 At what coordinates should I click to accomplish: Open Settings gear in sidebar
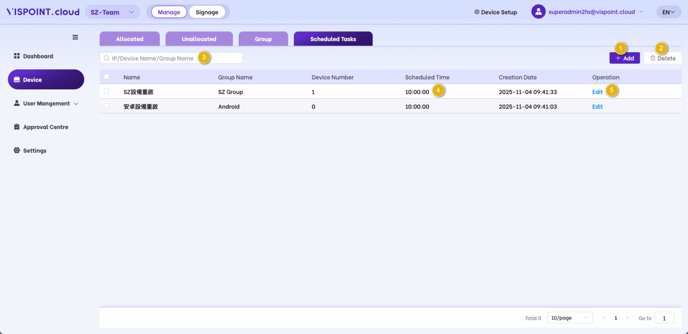(17, 150)
